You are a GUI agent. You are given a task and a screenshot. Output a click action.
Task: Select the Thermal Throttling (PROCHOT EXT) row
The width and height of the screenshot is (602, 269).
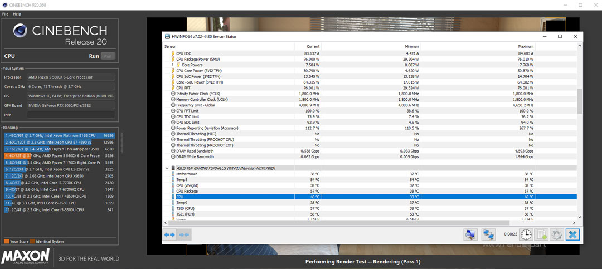tap(370, 145)
